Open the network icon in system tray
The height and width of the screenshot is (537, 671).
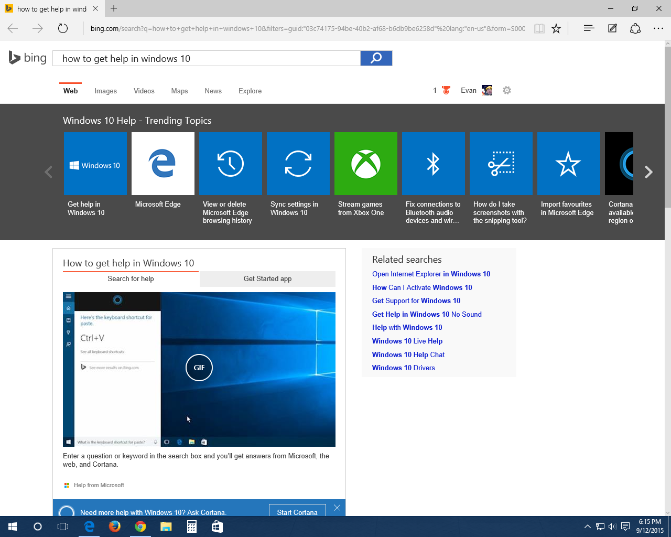(x=600, y=527)
